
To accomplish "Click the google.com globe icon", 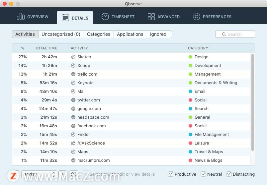I will (73, 109).
